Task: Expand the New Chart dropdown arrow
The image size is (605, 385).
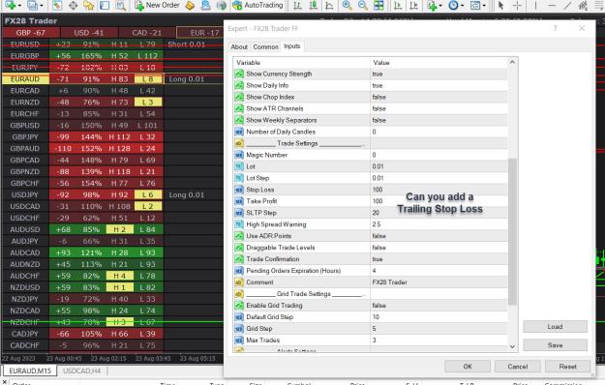Action: point(19,6)
